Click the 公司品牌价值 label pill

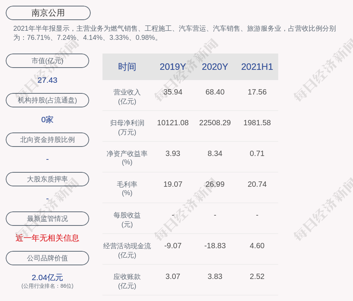[x=47, y=258]
